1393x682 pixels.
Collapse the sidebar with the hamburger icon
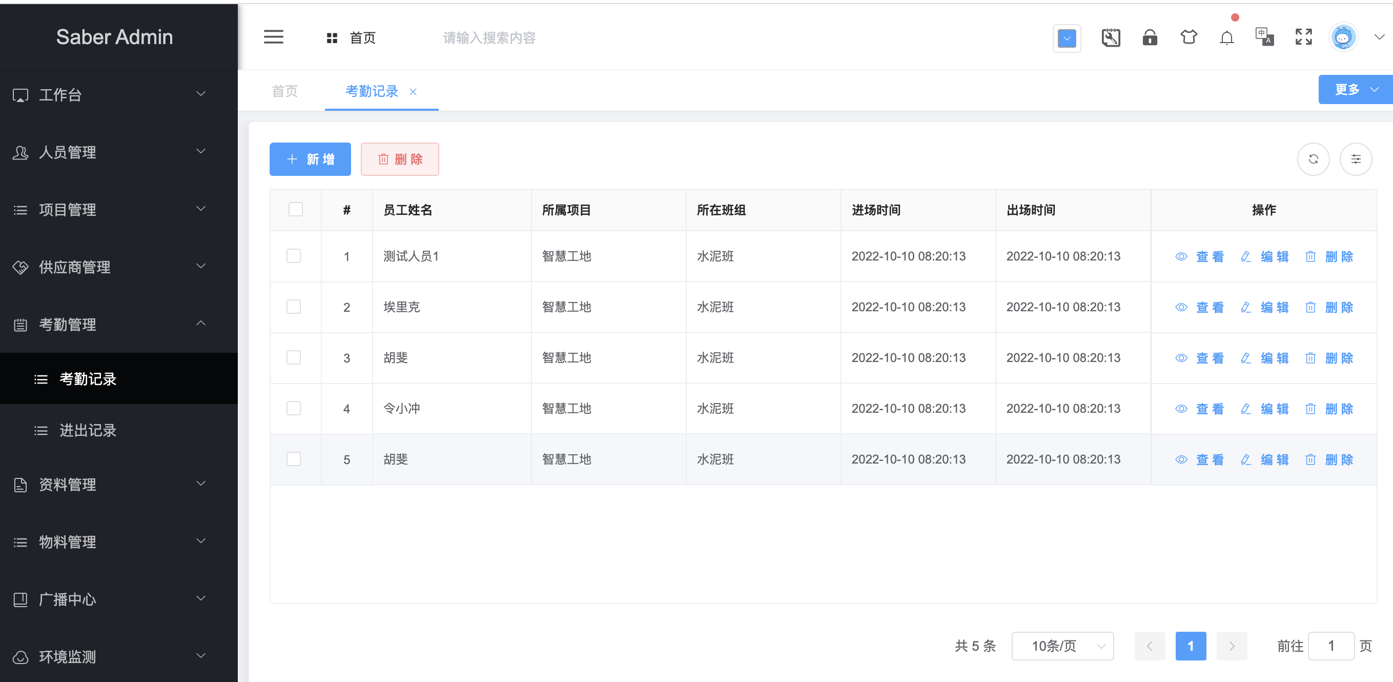pyautogui.click(x=273, y=37)
